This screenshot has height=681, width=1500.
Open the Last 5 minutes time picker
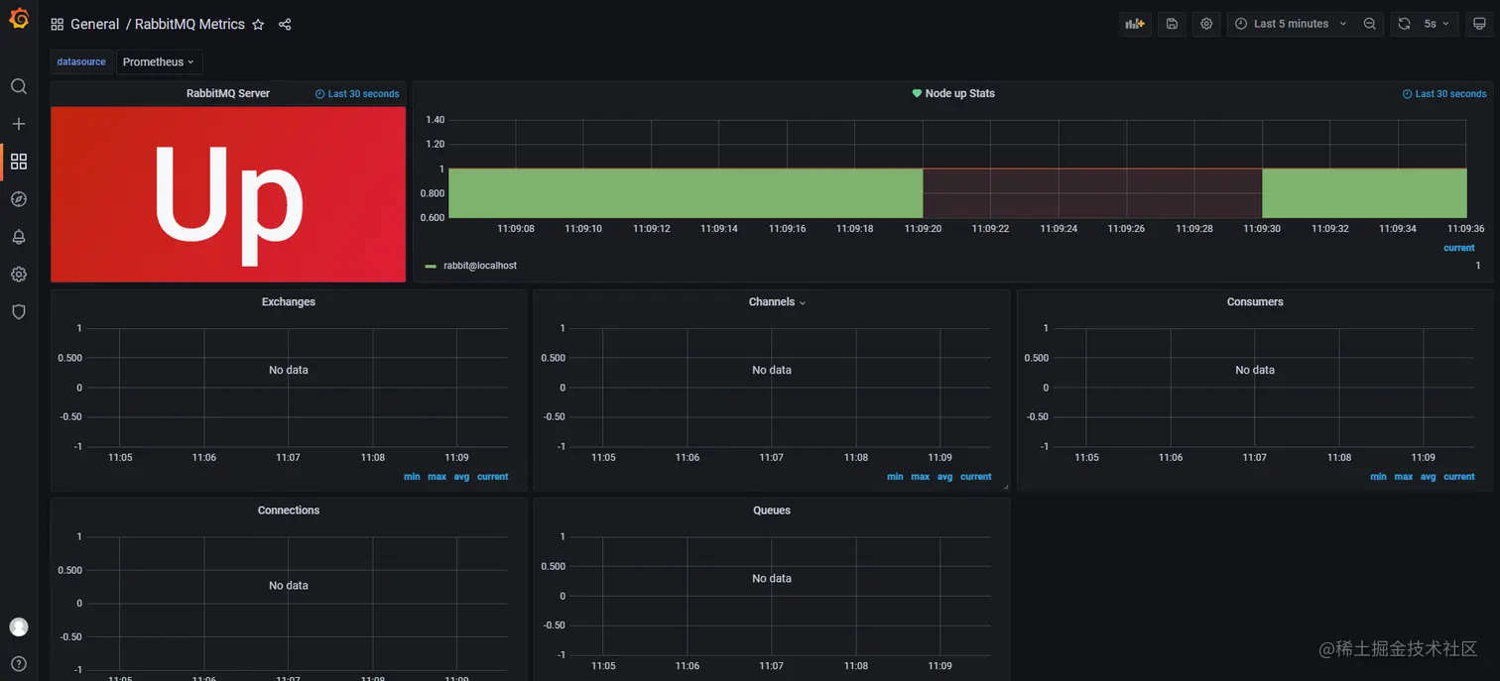pyautogui.click(x=1292, y=24)
